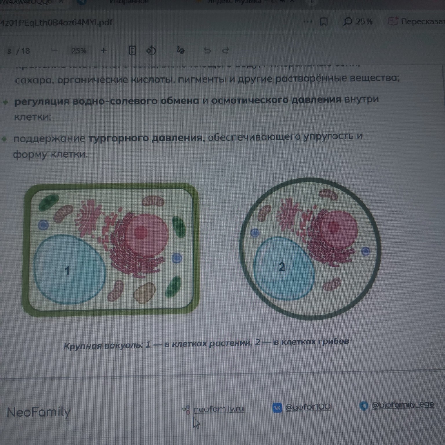This screenshot has height=445, width=445.
Task: Bookmark this page in the address bar
Action: 324,22
